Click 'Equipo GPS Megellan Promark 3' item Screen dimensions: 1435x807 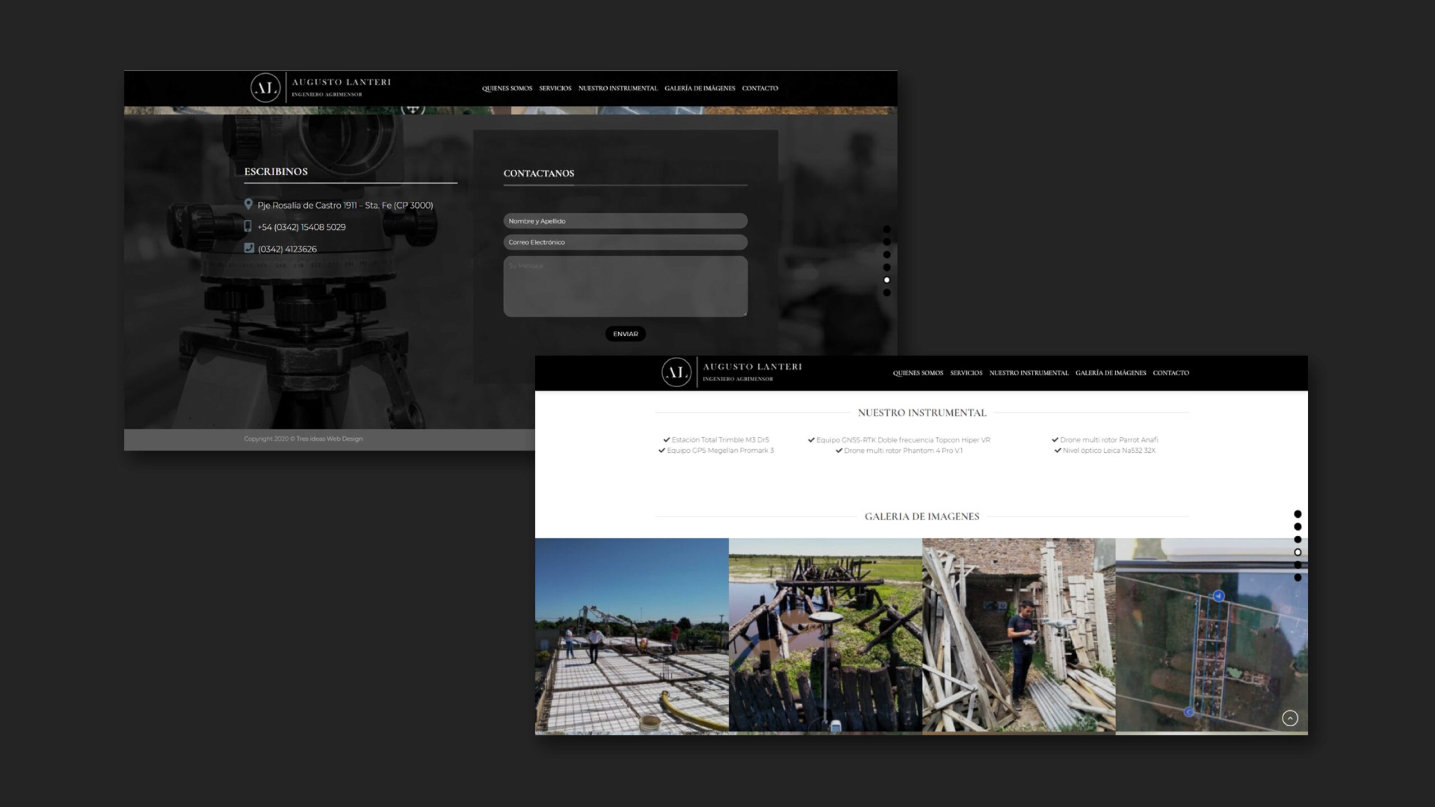(x=716, y=451)
